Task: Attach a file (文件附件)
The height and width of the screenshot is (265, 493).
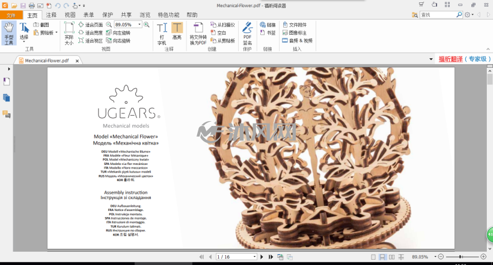Action: pyautogui.click(x=295, y=25)
